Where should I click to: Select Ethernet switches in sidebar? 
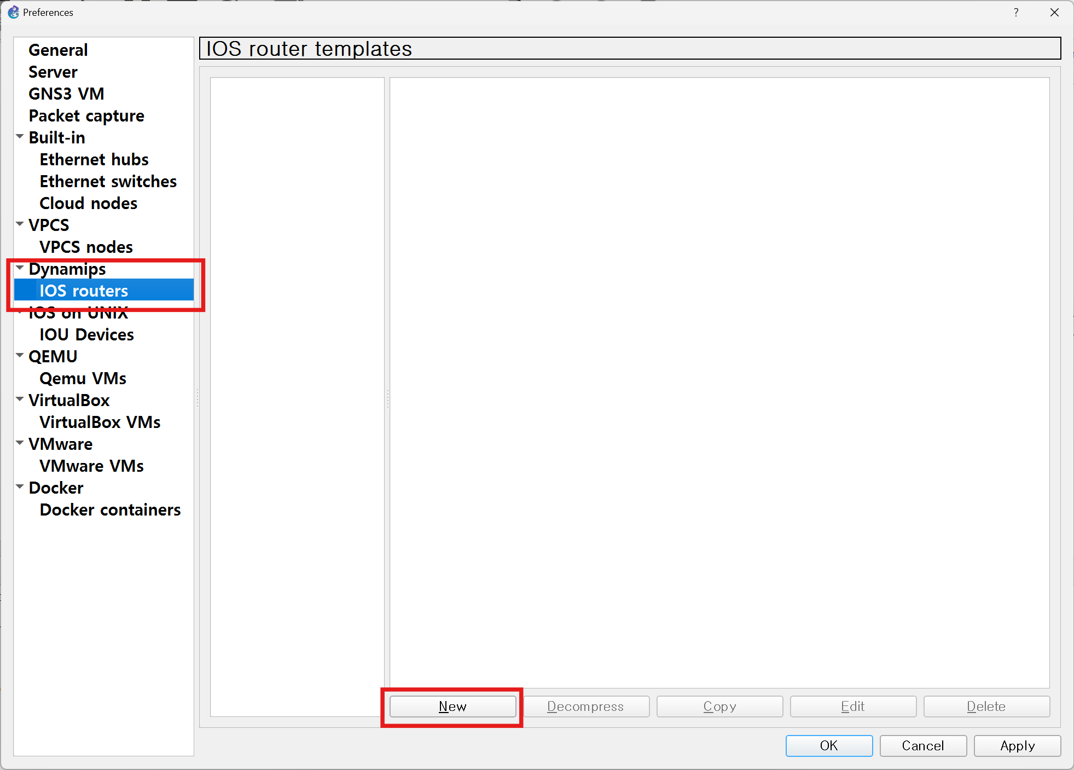[108, 182]
